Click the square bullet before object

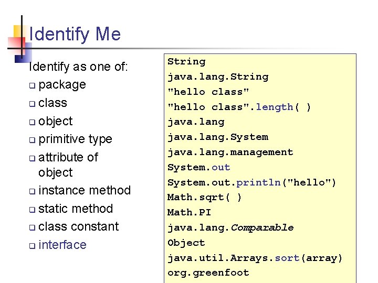tap(33, 122)
